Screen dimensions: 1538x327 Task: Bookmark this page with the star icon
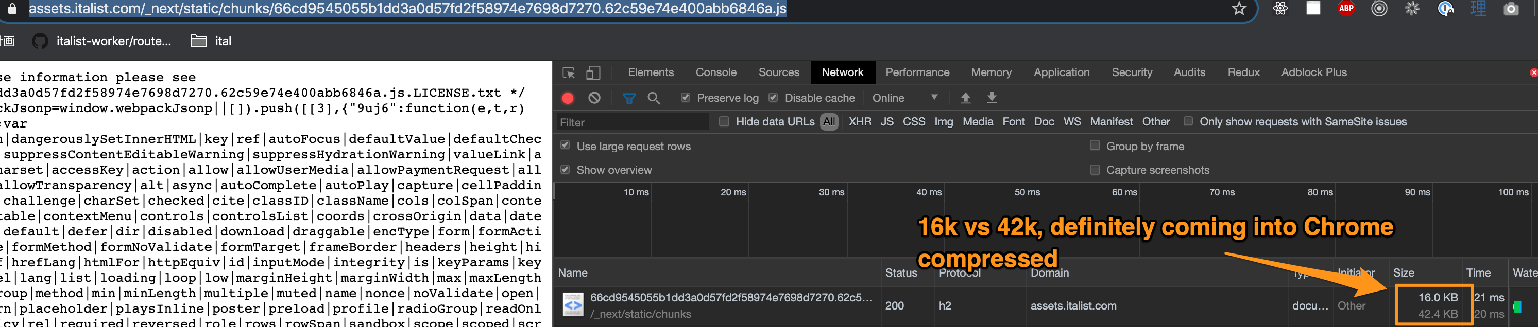(x=1239, y=8)
